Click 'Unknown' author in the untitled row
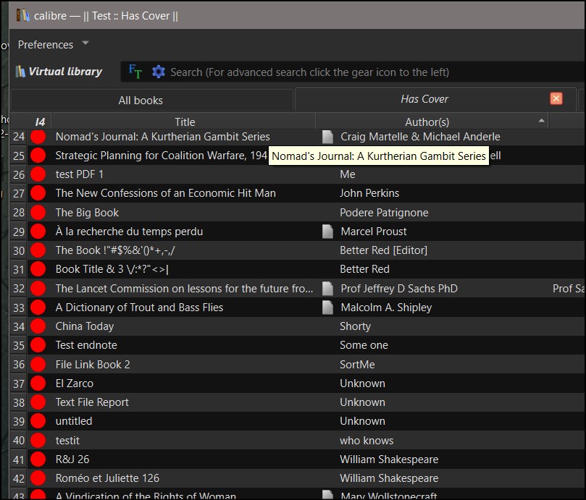The image size is (586, 500). [x=362, y=421]
